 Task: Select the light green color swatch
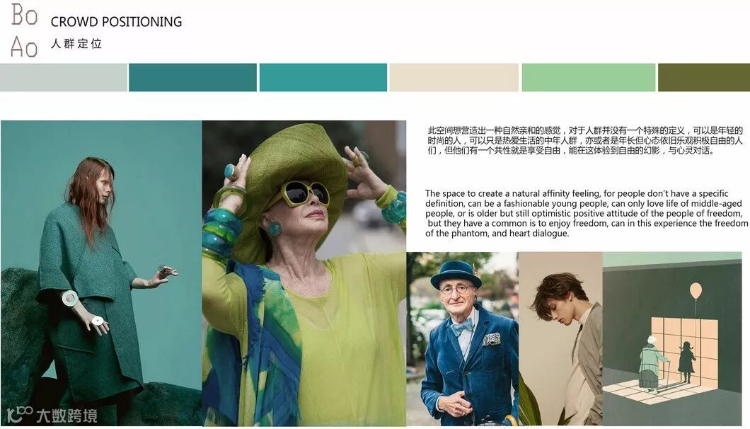pyautogui.click(x=589, y=77)
